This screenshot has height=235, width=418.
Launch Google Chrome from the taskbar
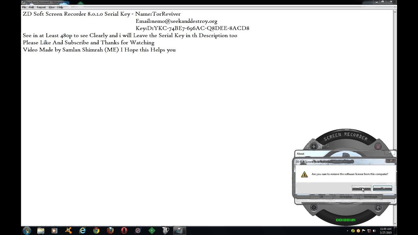pyautogui.click(x=96, y=231)
